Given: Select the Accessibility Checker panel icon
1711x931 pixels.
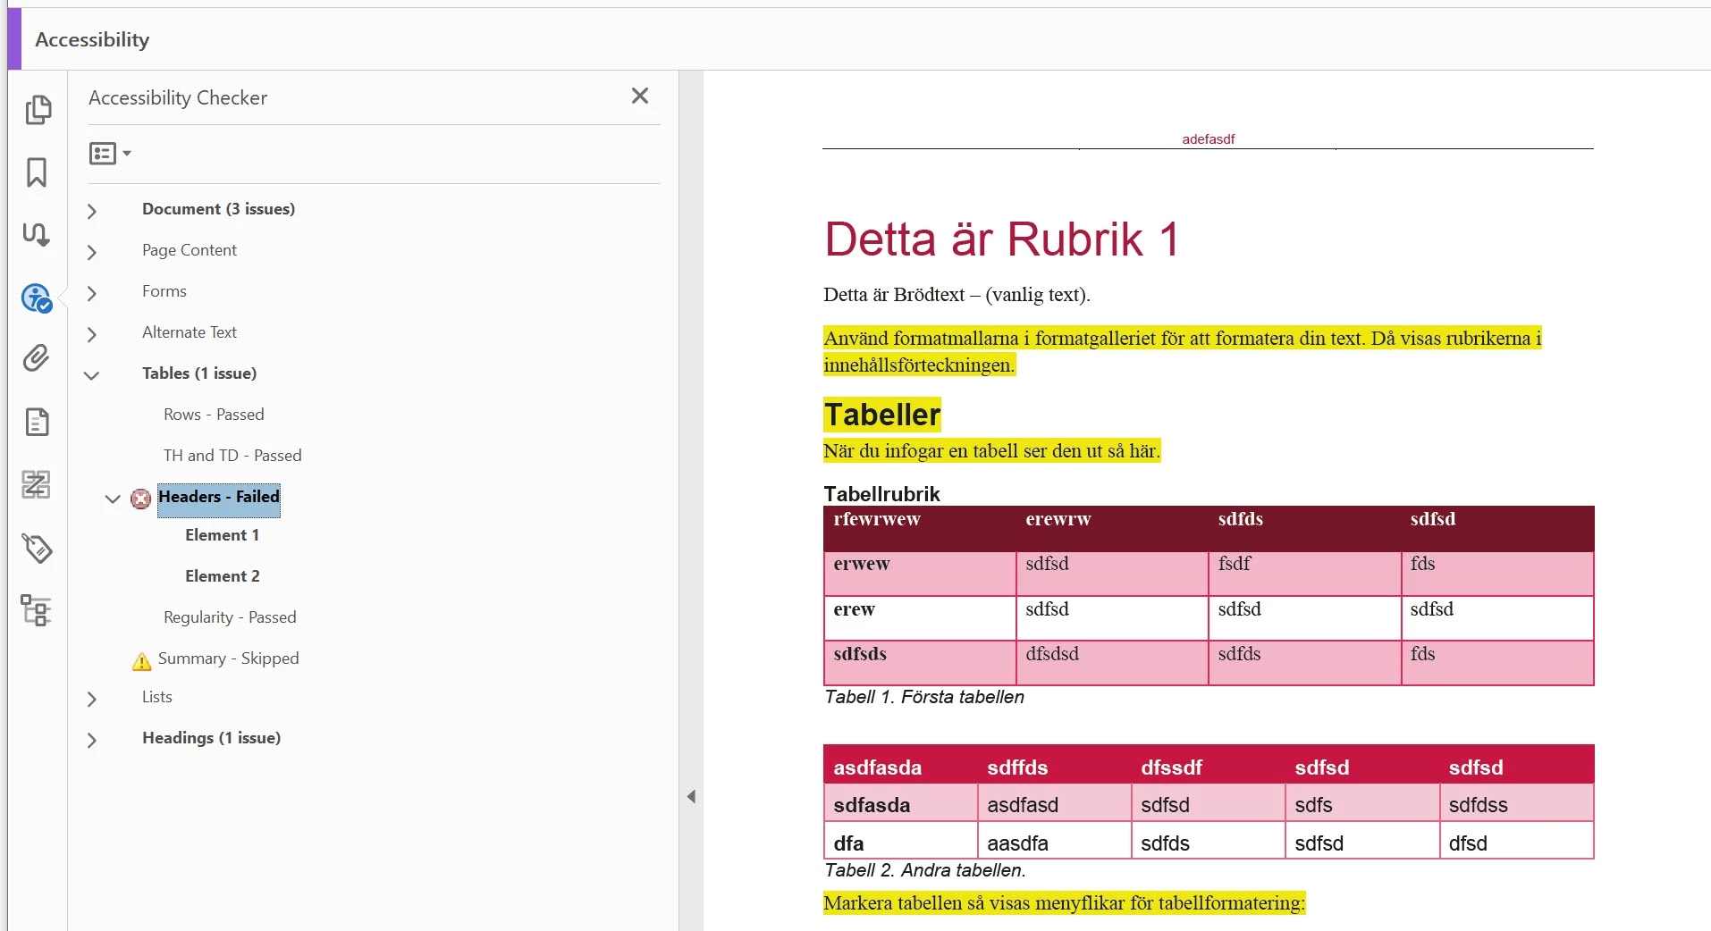Looking at the screenshot, I should [37, 298].
